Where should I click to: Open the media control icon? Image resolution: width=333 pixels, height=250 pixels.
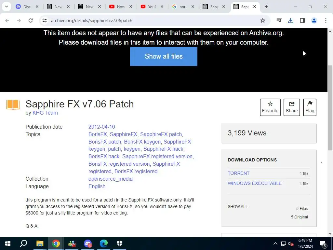pyautogui.click(x=279, y=21)
